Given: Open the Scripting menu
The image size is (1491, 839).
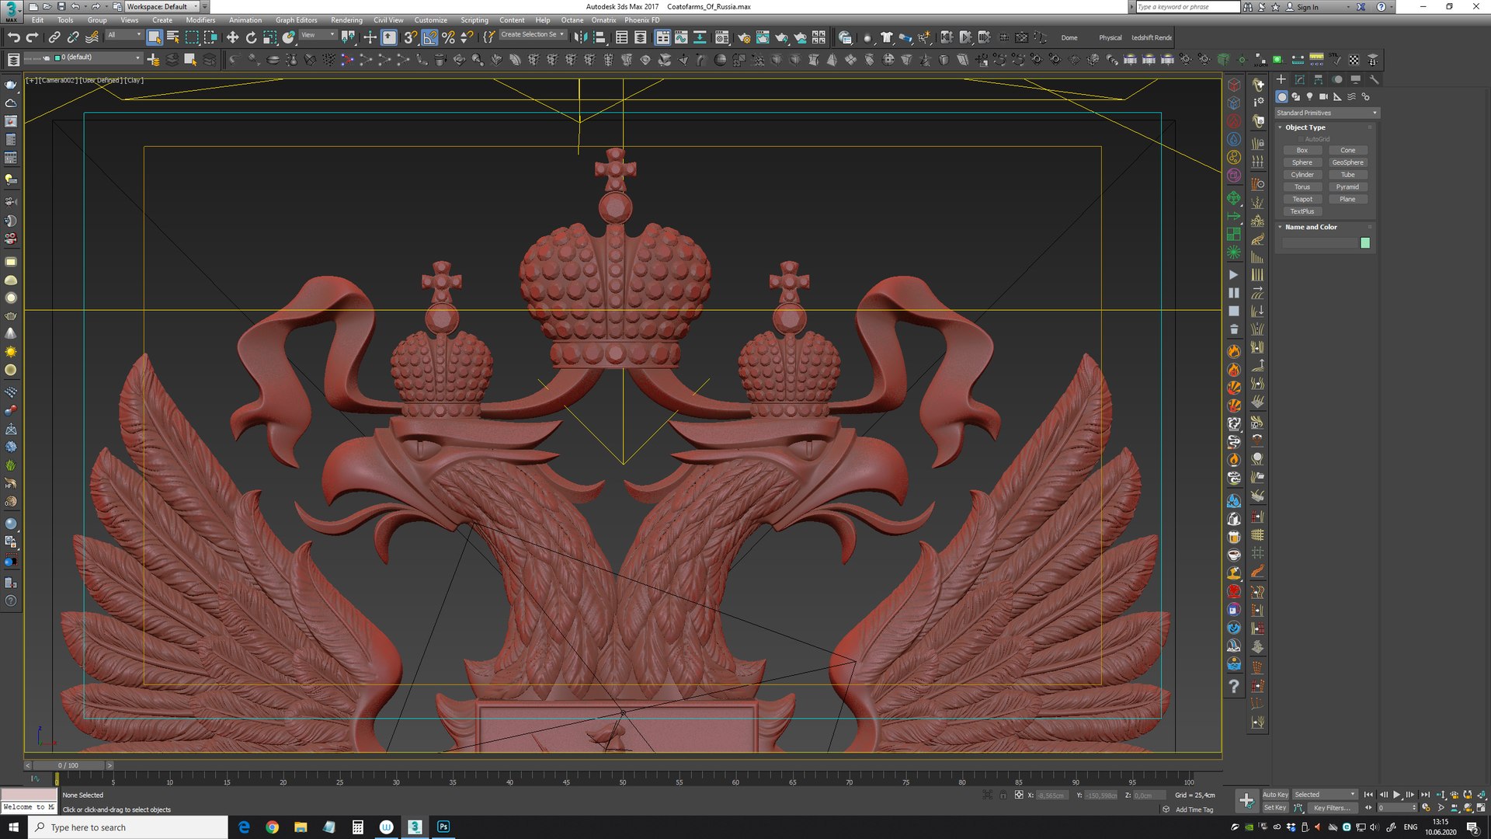Looking at the screenshot, I should (474, 20).
